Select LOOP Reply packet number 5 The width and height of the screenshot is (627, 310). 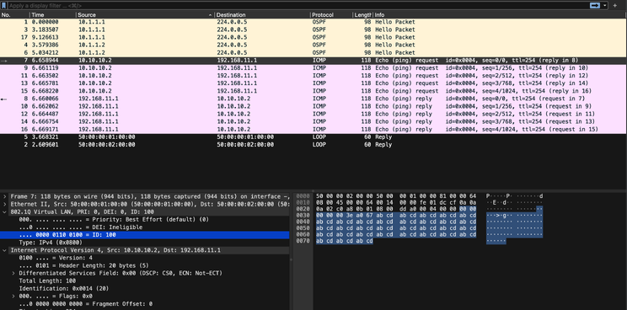pos(313,137)
